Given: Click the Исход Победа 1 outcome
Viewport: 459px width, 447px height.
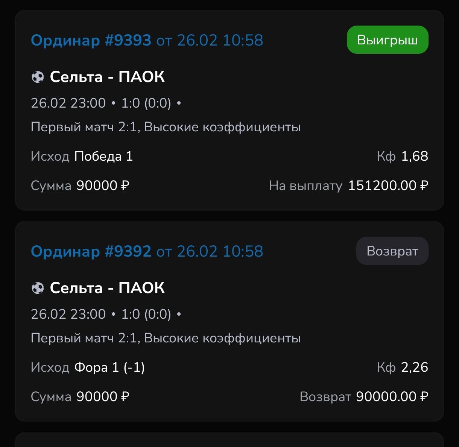Looking at the screenshot, I should [x=82, y=157].
